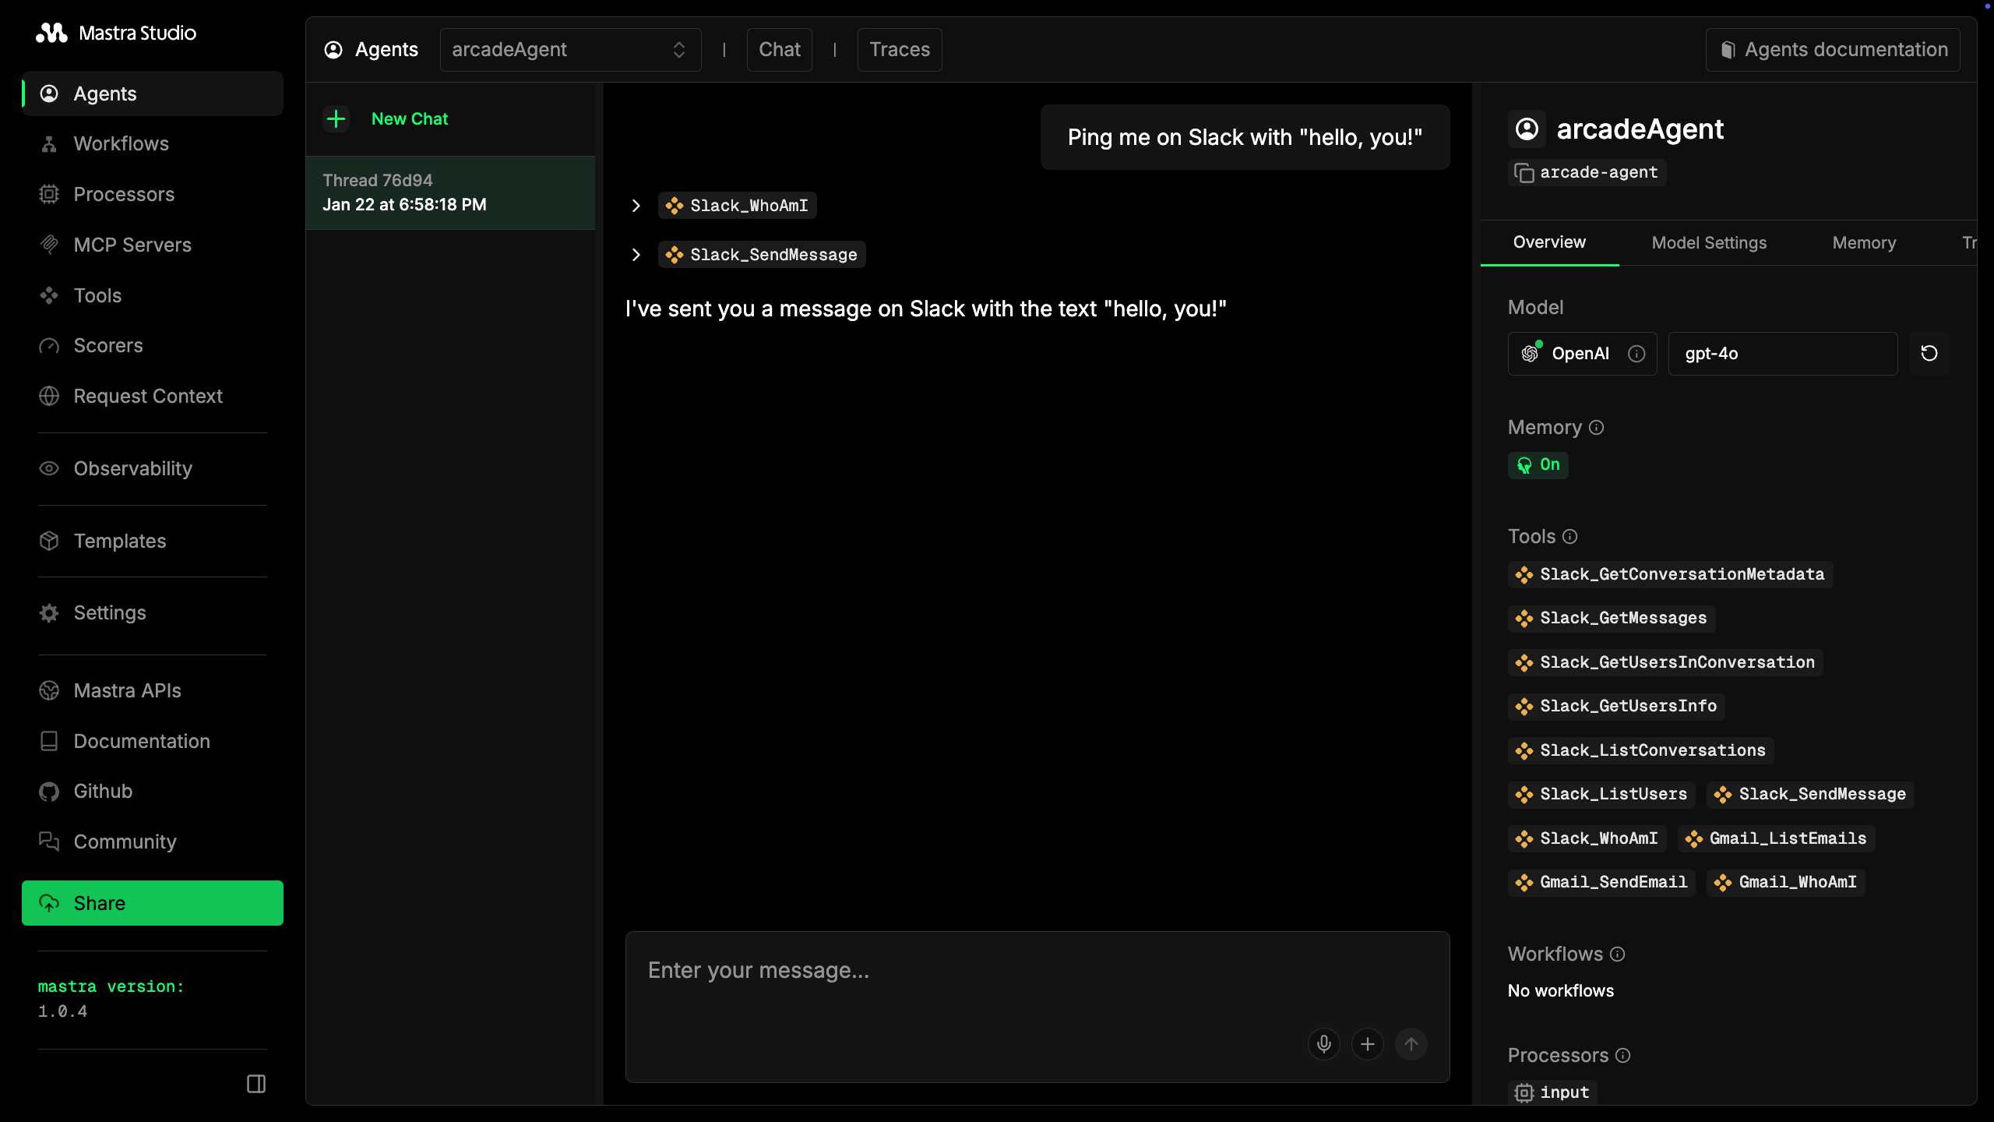Click the attachment plus icon near message input
The image size is (1994, 1122).
tap(1368, 1044)
